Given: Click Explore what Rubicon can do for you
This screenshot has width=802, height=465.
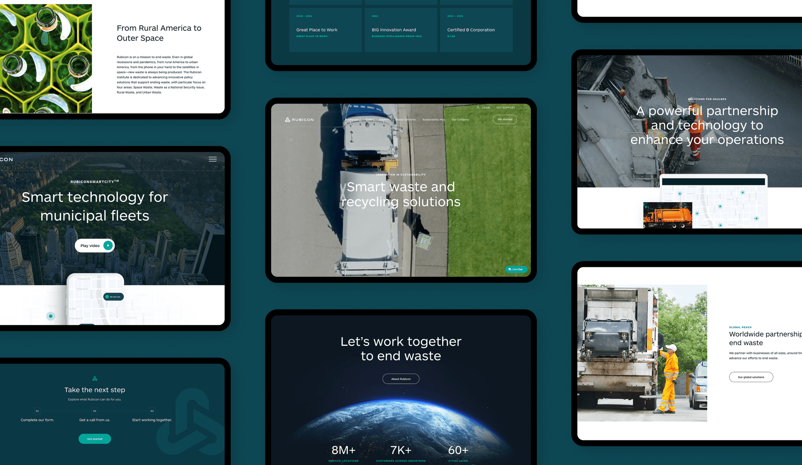Looking at the screenshot, I should click(x=95, y=400).
